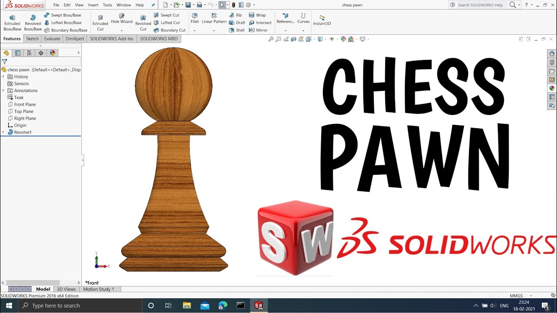Switch to ConfigurationManager tab
The height and width of the screenshot is (313, 557).
point(29,53)
